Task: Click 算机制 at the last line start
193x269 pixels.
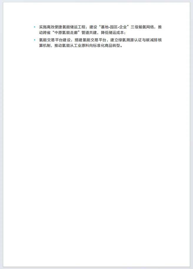Action: [x=45, y=46]
